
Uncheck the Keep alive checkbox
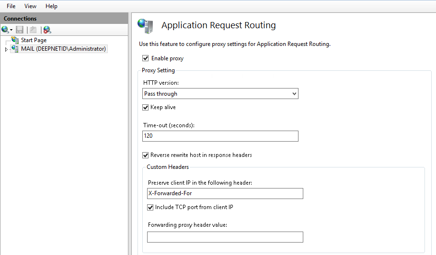(x=146, y=107)
